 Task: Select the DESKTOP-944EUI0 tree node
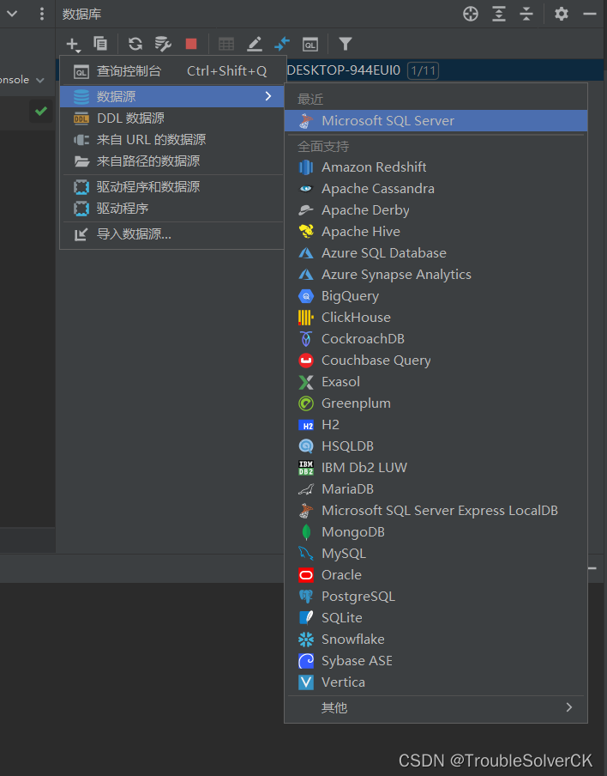344,70
